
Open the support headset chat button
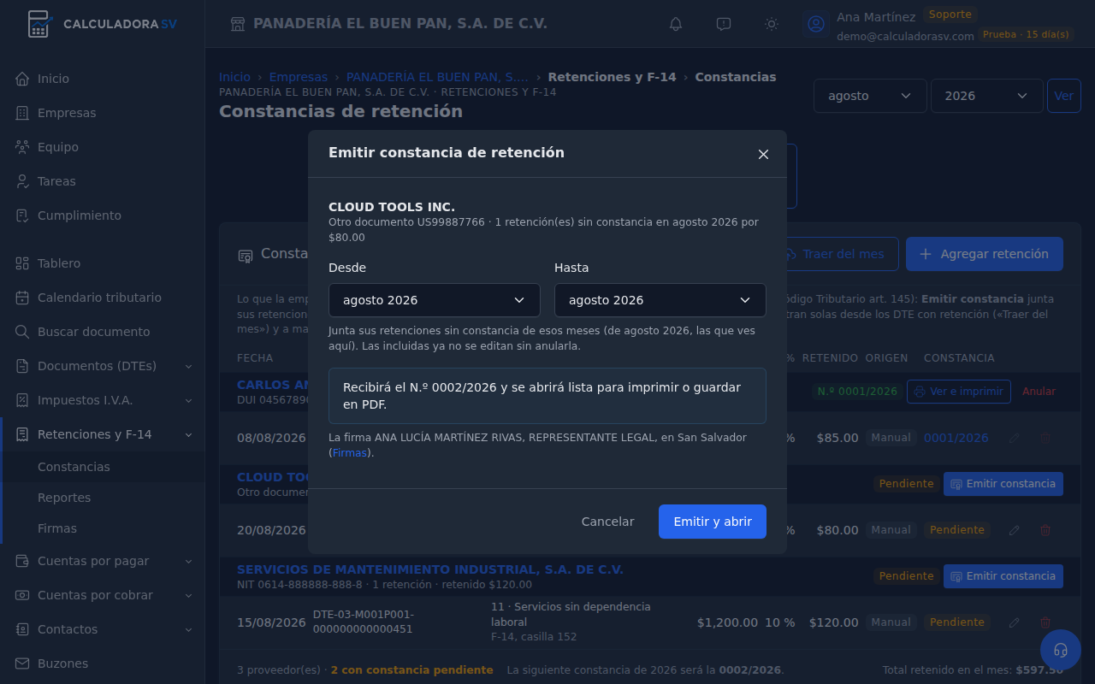point(1061,650)
